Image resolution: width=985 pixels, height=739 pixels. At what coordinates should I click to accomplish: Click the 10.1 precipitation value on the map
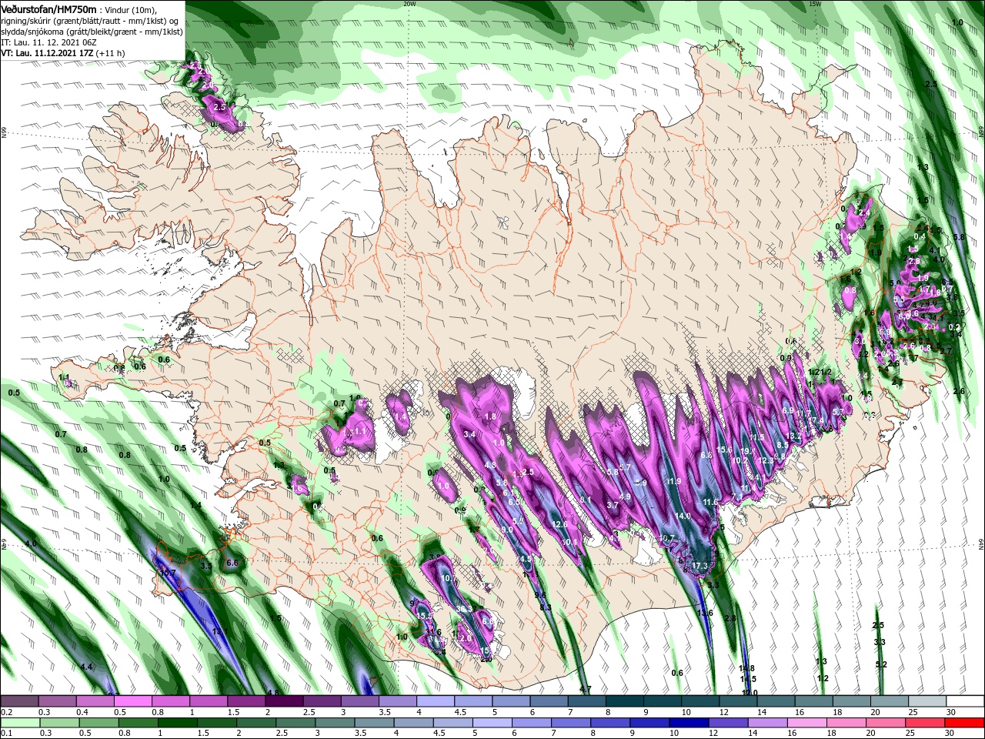pyautogui.click(x=570, y=543)
